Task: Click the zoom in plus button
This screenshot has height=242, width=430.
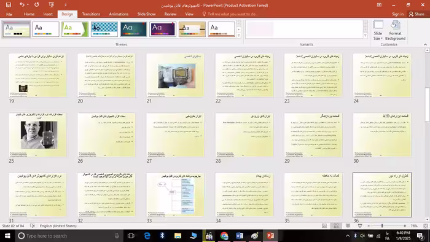Action: pos(405,226)
